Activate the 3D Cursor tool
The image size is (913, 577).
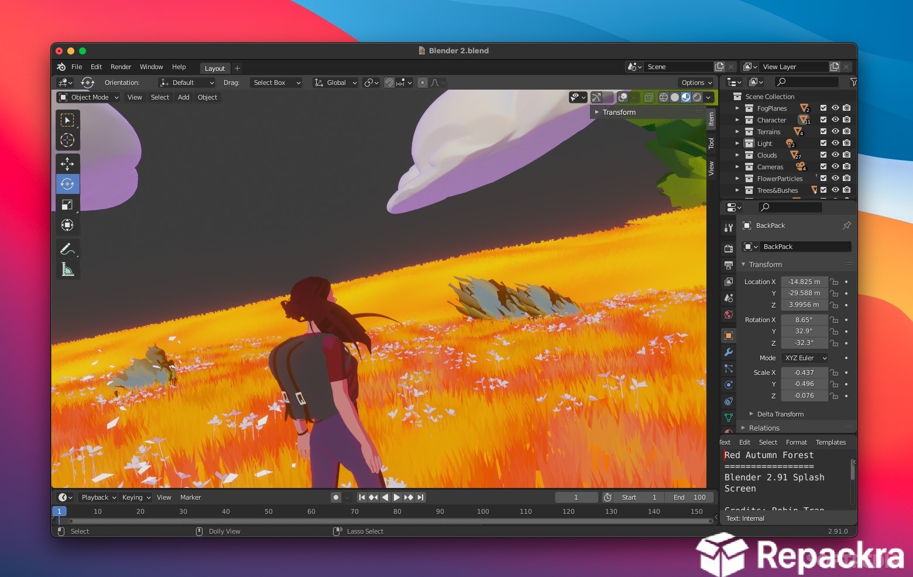point(67,140)
